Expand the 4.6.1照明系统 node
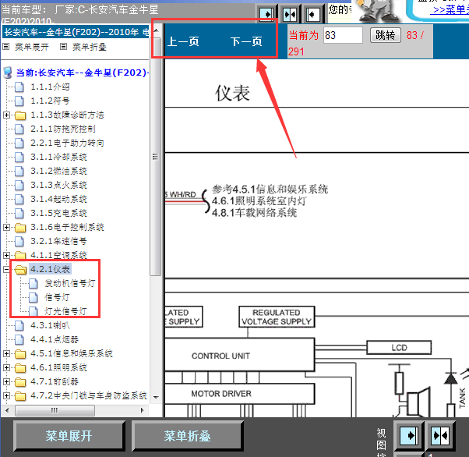This screenshot has width=469, height=457. click(x=6, y=368)
